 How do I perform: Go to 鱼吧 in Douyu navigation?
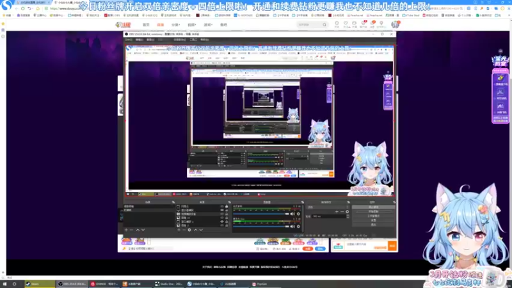(223, 25)
